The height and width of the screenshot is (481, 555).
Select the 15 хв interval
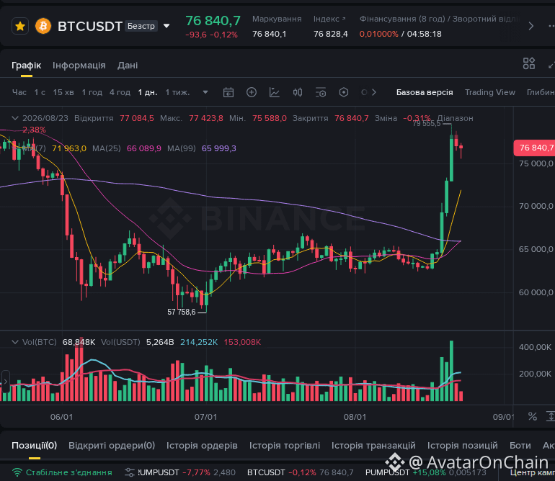pos(63,92)
